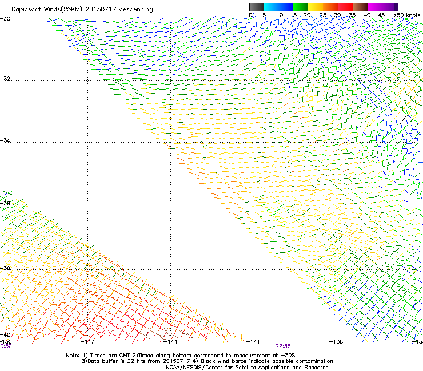
Task: Click the -40 latitude axis label
Action: 5,335
